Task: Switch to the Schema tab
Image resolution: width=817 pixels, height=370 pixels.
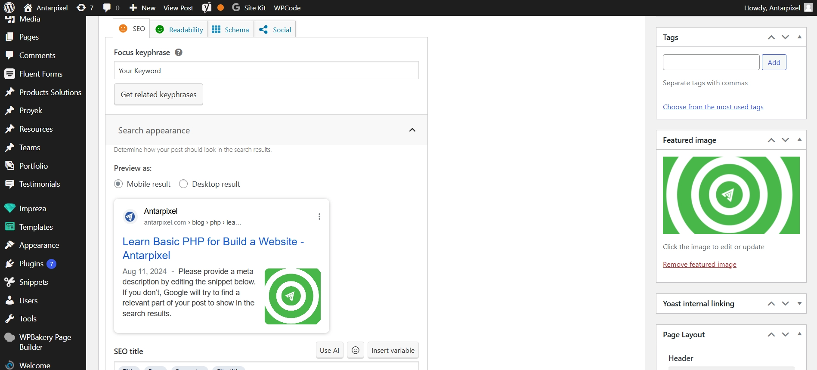Action: (x=231, y=30)
